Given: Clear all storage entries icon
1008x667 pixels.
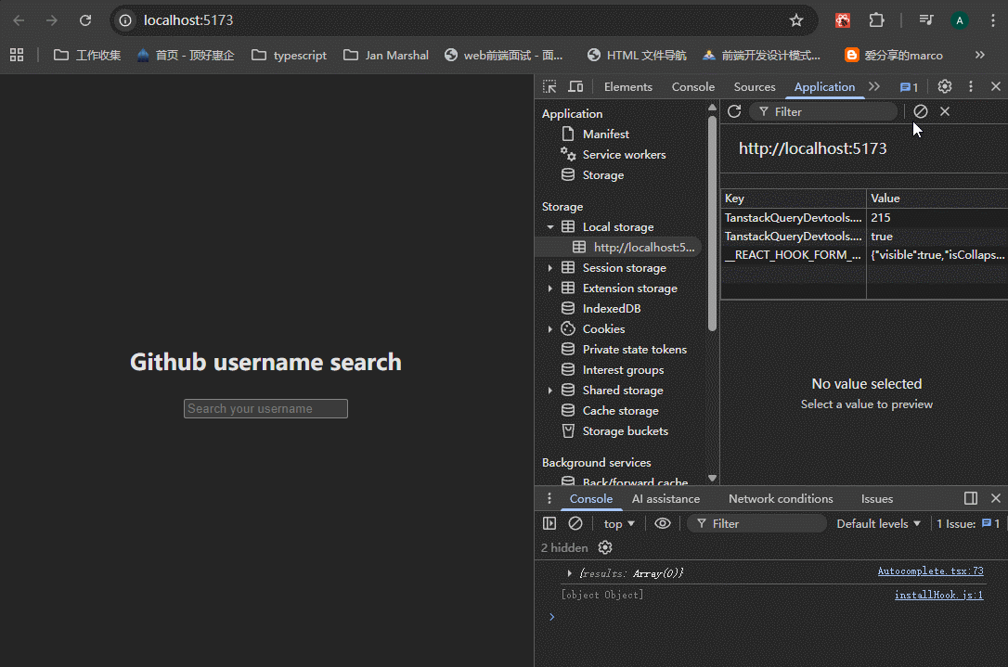Looking at the screenshot, I should [920, 111].
